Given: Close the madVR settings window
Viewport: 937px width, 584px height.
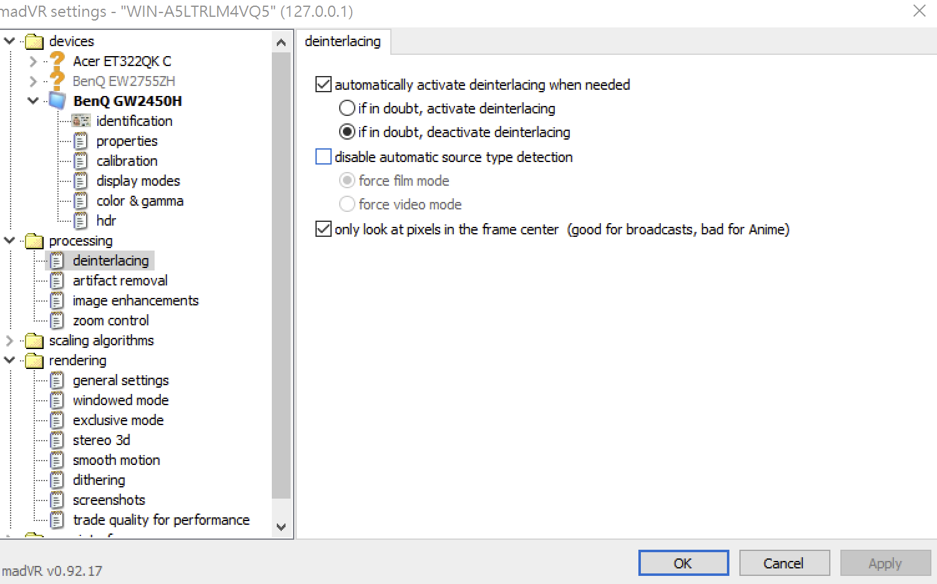Looking at the screenshot, I should point(920,11).
